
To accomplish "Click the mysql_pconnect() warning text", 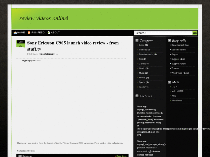I will (147, 110).
